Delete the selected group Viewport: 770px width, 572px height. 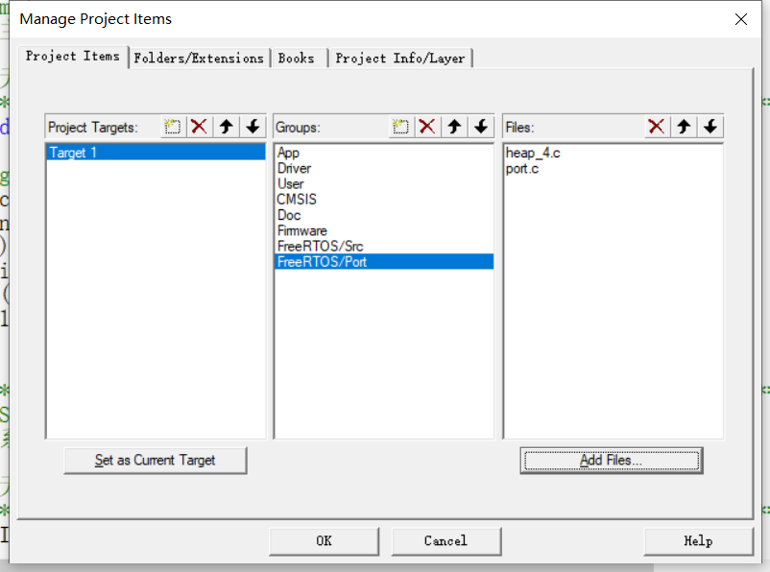click(x=427, y=127)
